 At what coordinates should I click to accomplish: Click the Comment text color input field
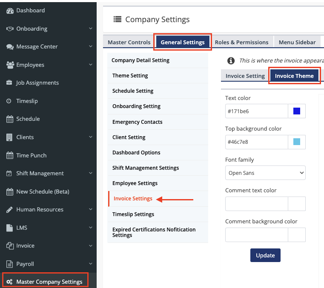(x=257, y=204)
